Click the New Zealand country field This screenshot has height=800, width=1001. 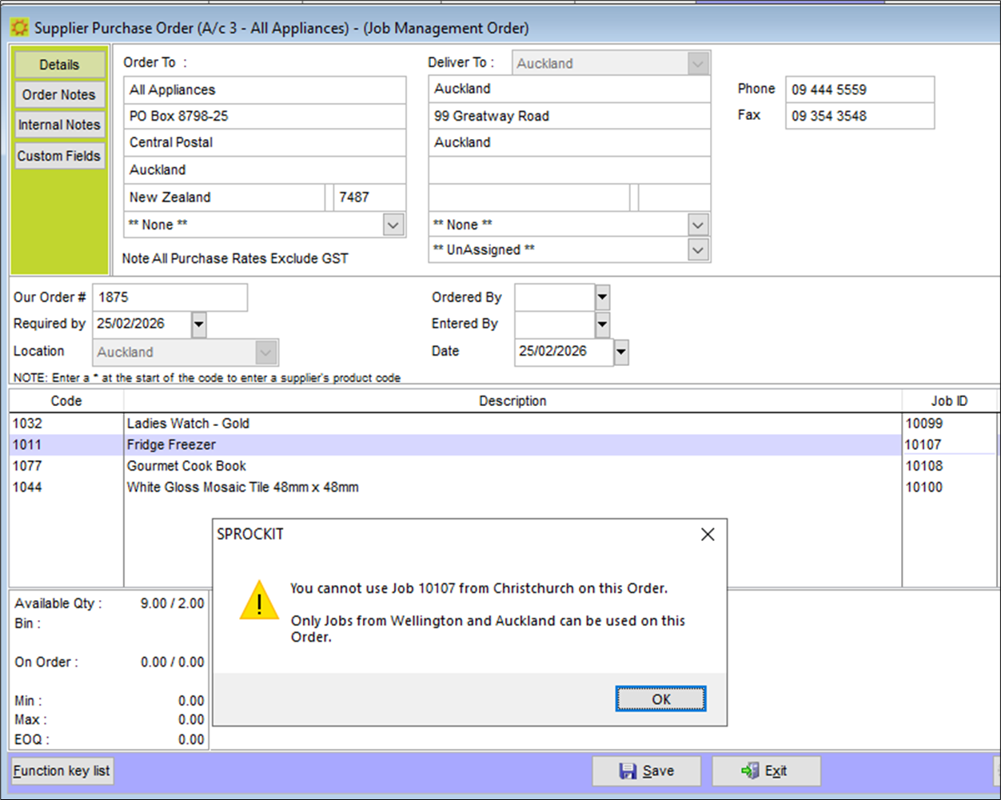(x=224, y=197)
